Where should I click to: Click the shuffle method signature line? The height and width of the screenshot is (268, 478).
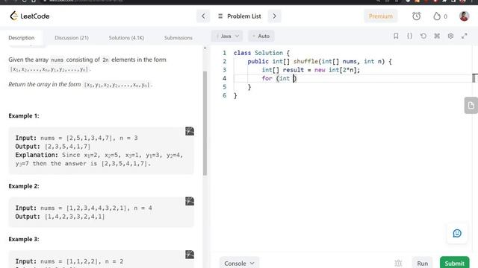(320, 61)
